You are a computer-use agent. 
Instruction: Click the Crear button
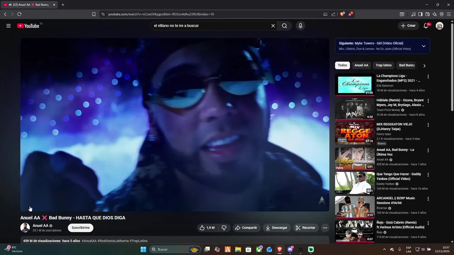point(409,26)
